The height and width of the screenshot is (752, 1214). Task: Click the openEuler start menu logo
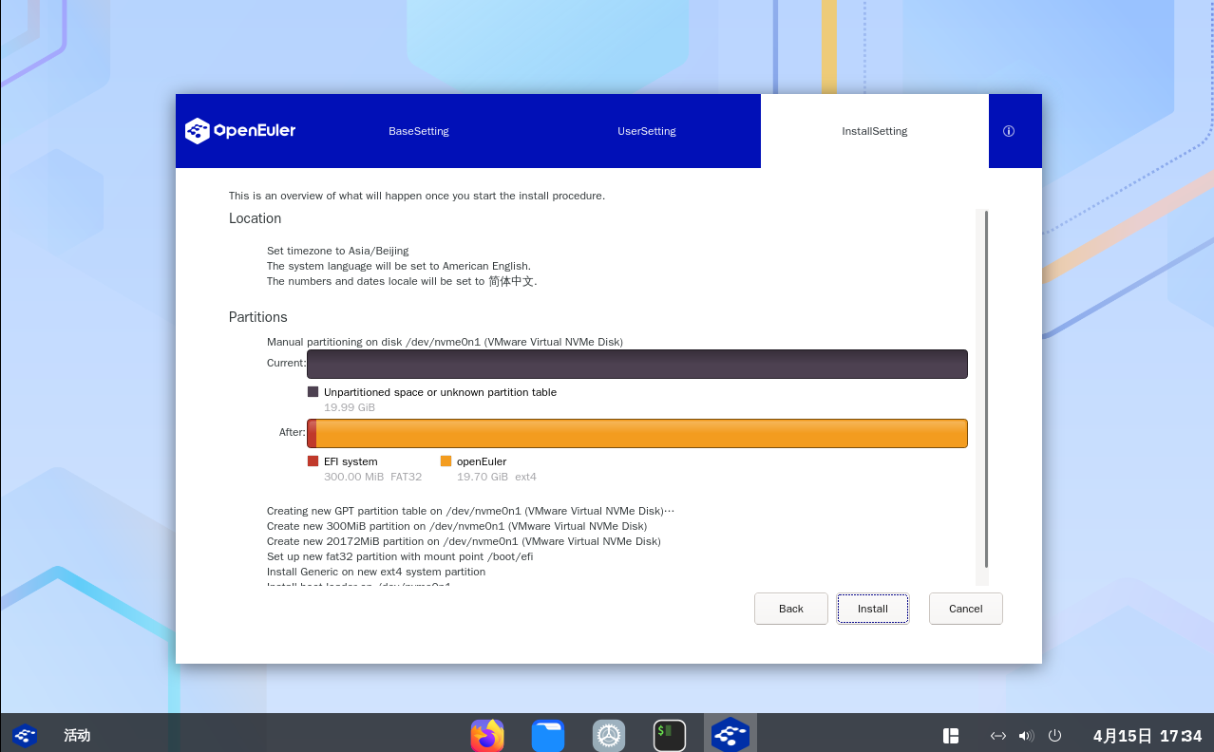25,735
